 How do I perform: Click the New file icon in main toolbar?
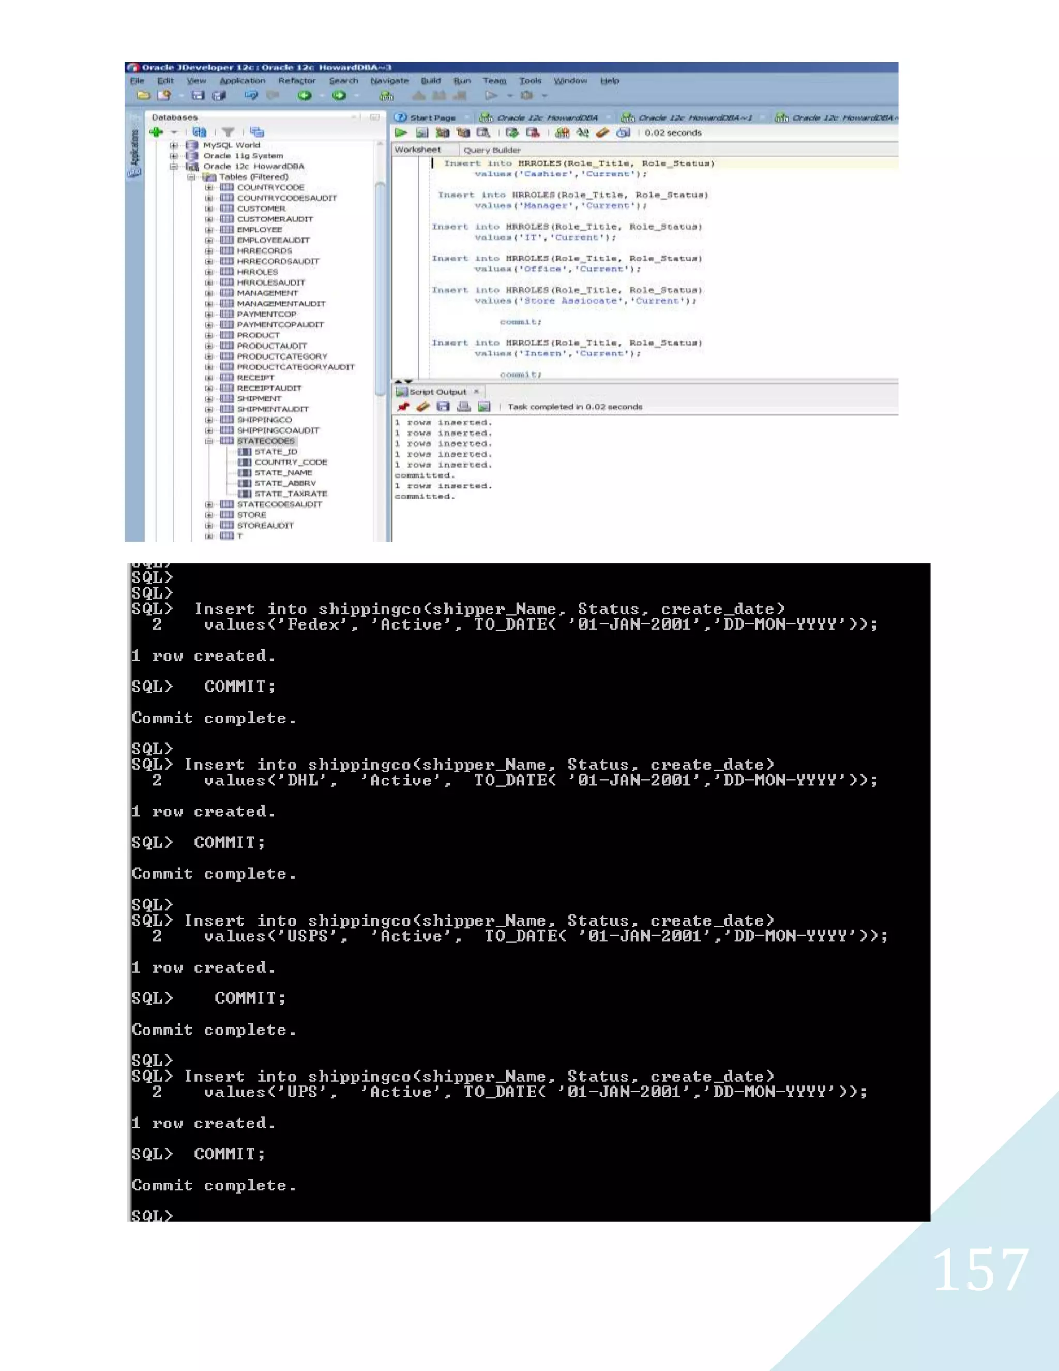point(164,95)
